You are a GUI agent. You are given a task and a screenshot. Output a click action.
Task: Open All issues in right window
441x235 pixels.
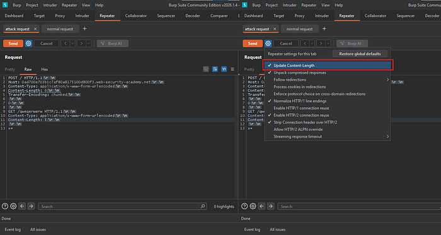278,229
